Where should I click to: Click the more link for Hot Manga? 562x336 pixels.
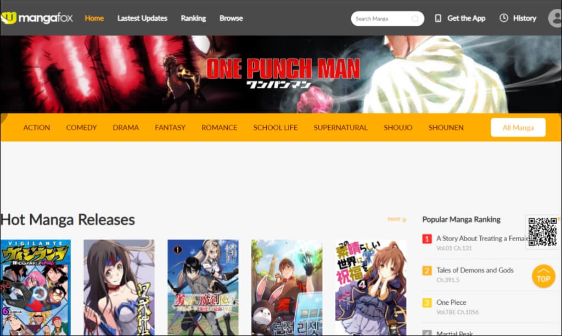397,219
